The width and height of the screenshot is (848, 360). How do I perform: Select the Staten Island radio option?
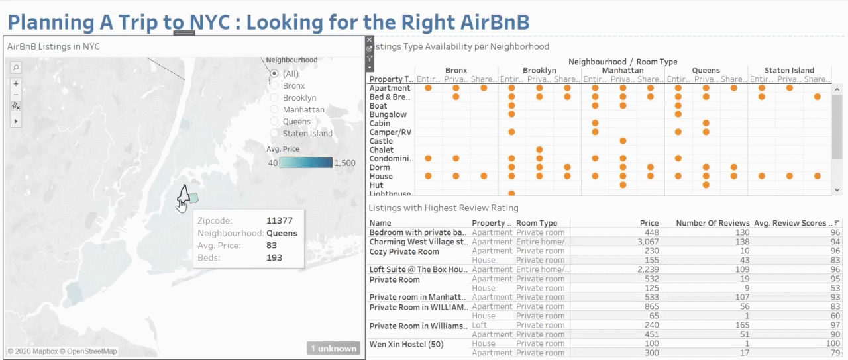(274, 133)
